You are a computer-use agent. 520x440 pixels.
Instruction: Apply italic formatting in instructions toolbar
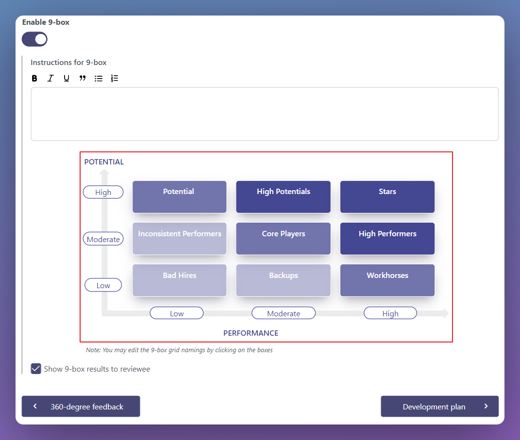50,78
